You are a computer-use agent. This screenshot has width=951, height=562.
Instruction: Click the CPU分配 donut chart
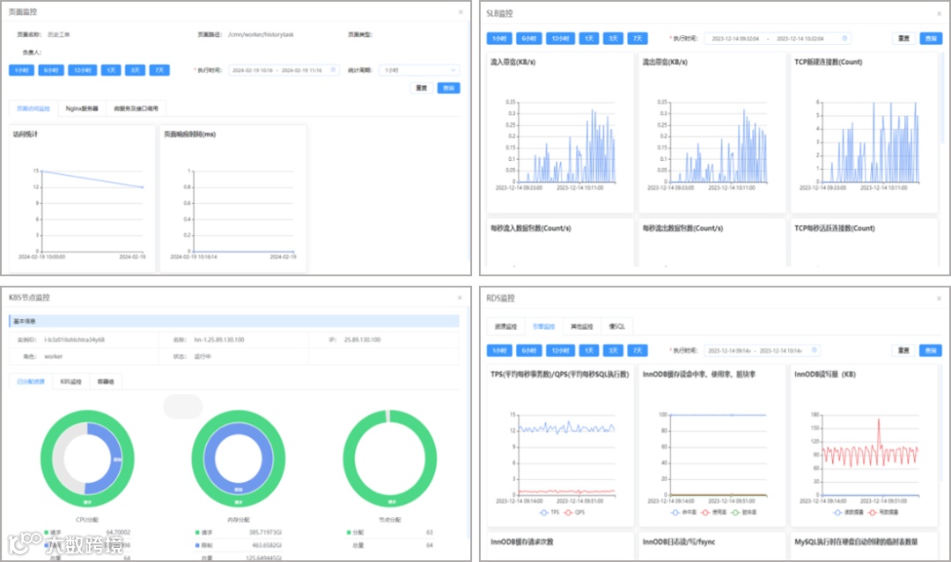pyautogui.click(x=87, y=458)
